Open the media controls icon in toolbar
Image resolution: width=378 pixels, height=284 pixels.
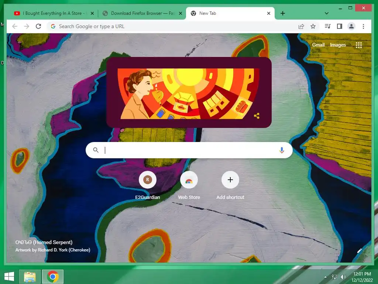tap(328, 26)
